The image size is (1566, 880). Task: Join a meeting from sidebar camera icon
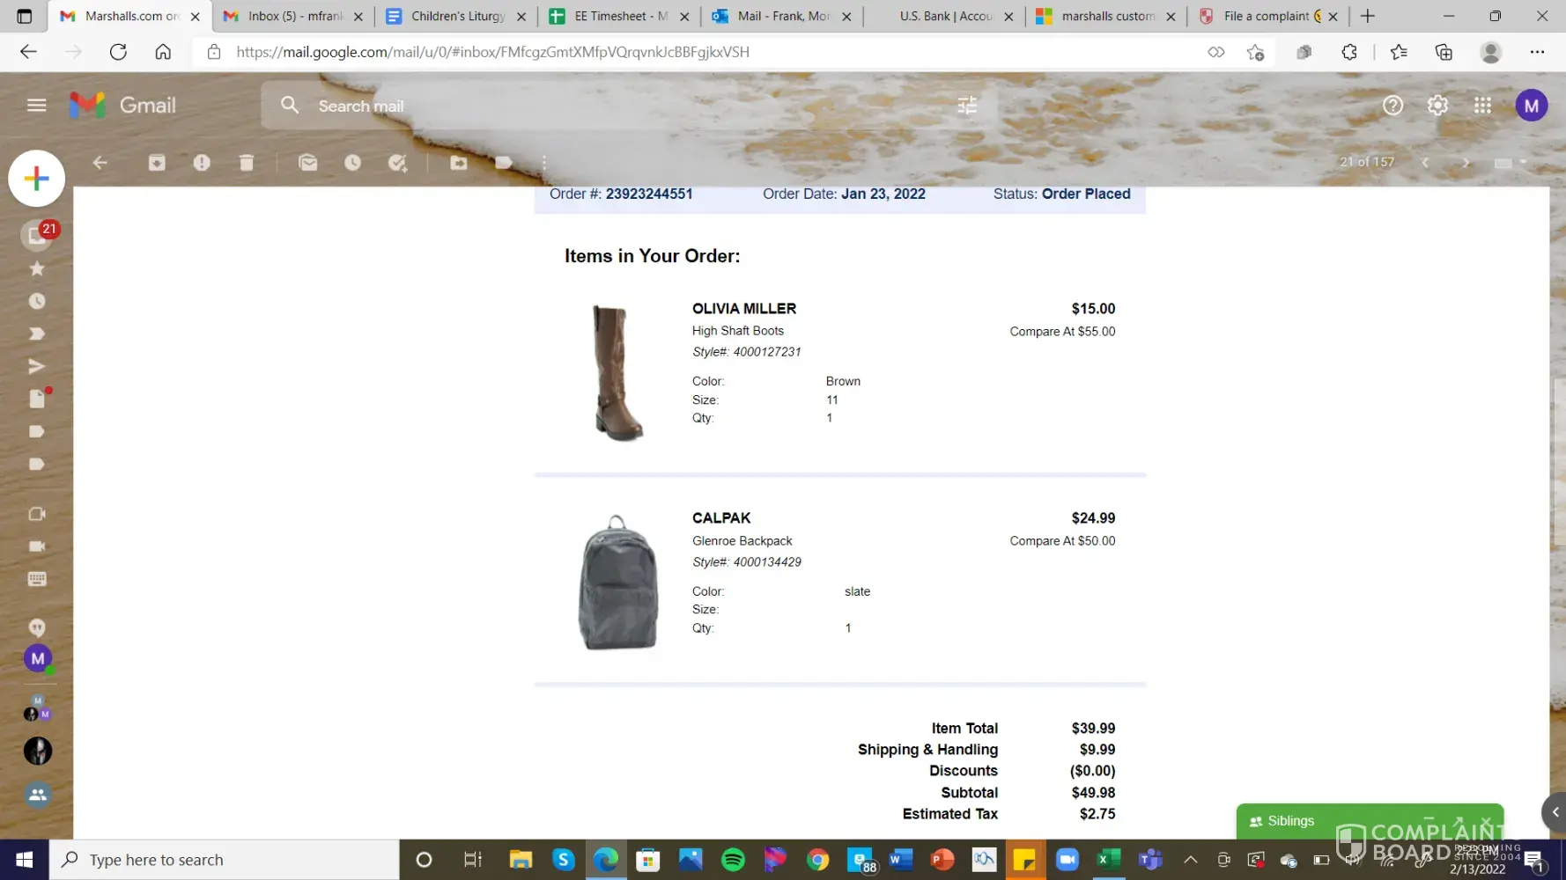click(x=37, y=546)
